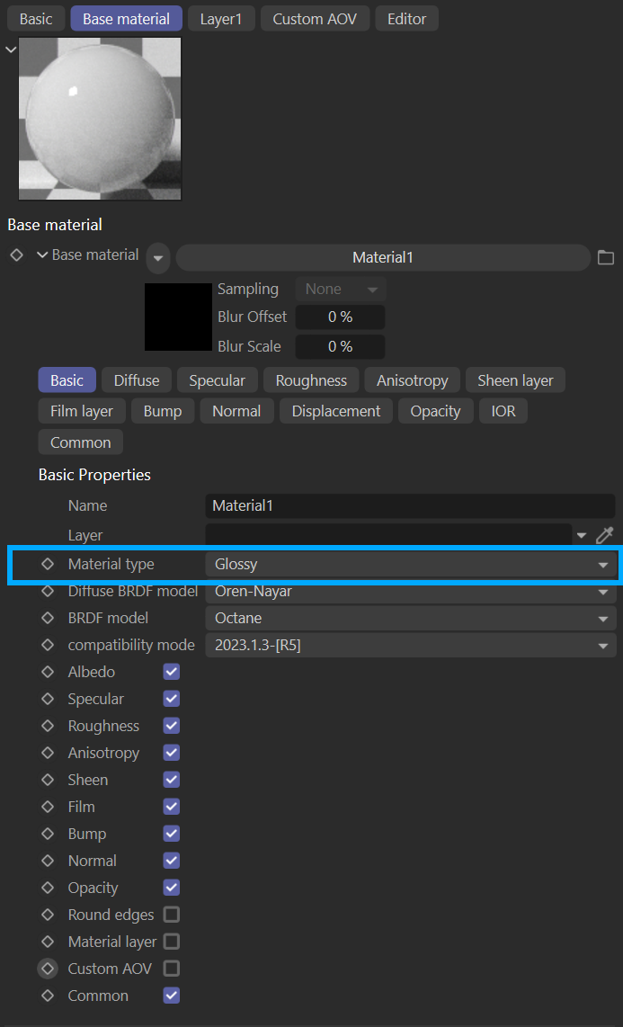Click keyframe diamond beside Custom AOV

tap(48, 969)
